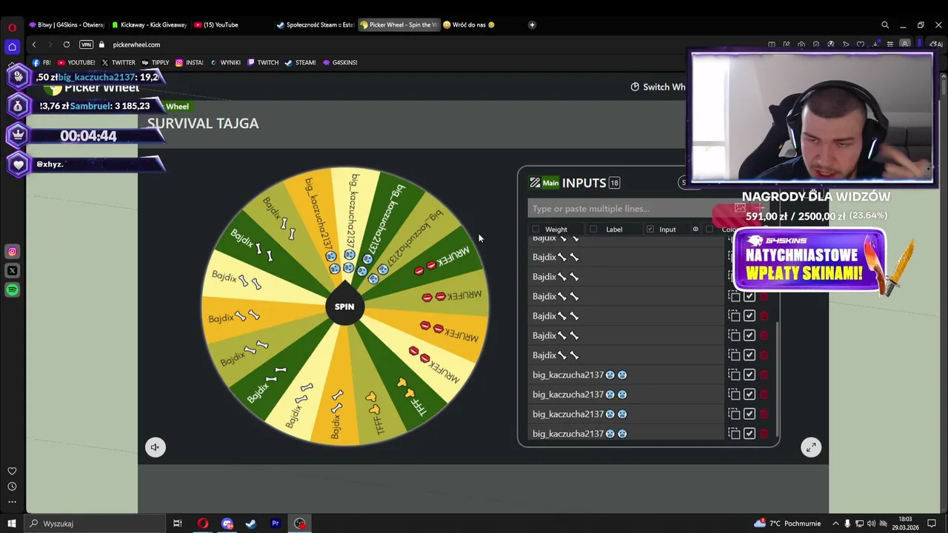Open Instagram in the Opera sidebar

pyautogui.click(x=12, y=252)
